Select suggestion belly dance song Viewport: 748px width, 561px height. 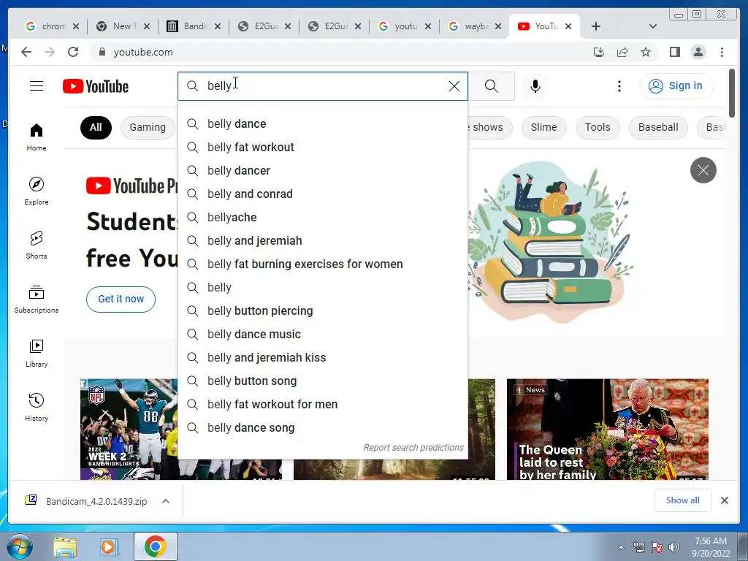tap(322, 427)
